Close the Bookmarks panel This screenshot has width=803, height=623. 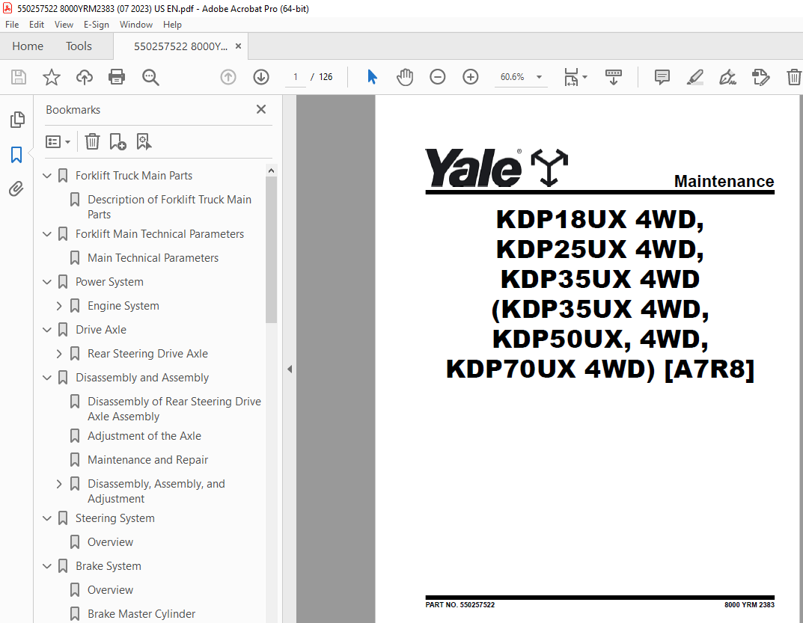(x=261, y=109)
